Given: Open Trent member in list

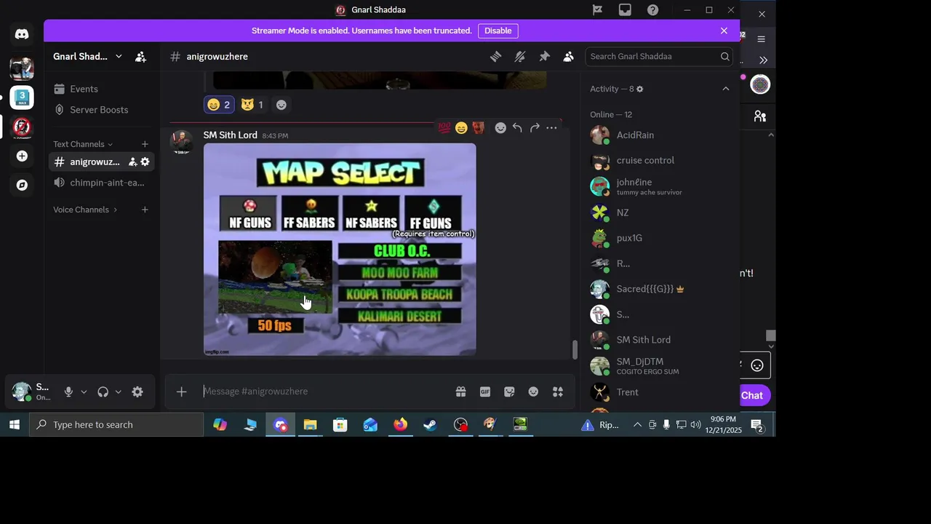Looking at the screenshot, I should [658, 392].
